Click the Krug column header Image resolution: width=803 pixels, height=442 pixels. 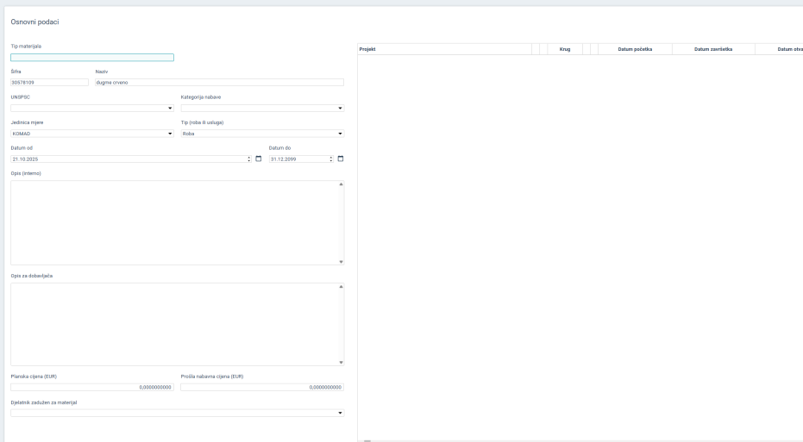click(565, 49)
